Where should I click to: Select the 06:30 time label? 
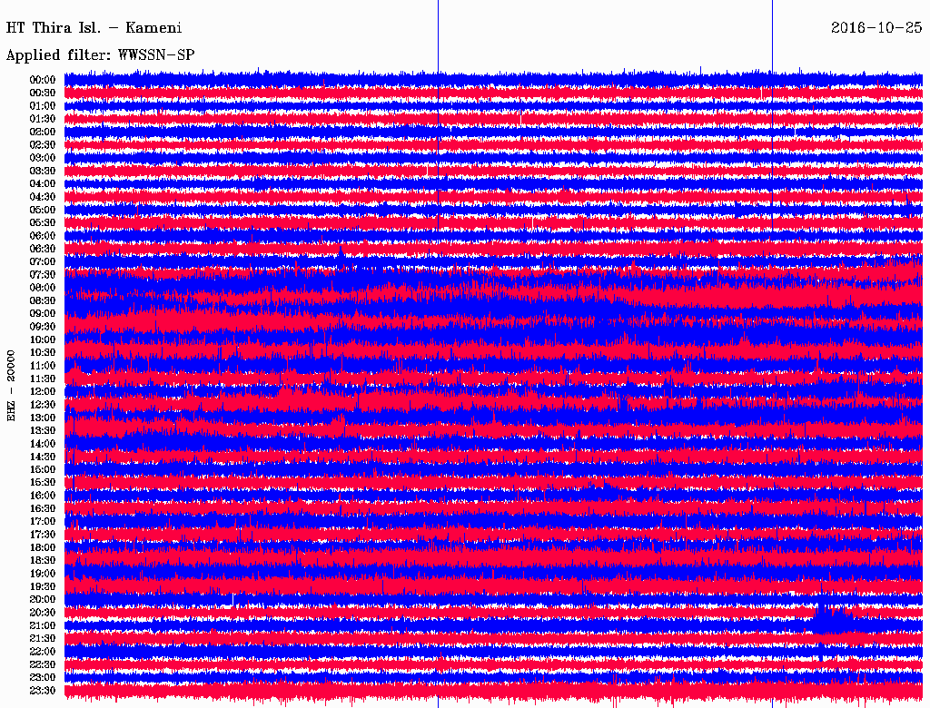[x=43, y=249]
